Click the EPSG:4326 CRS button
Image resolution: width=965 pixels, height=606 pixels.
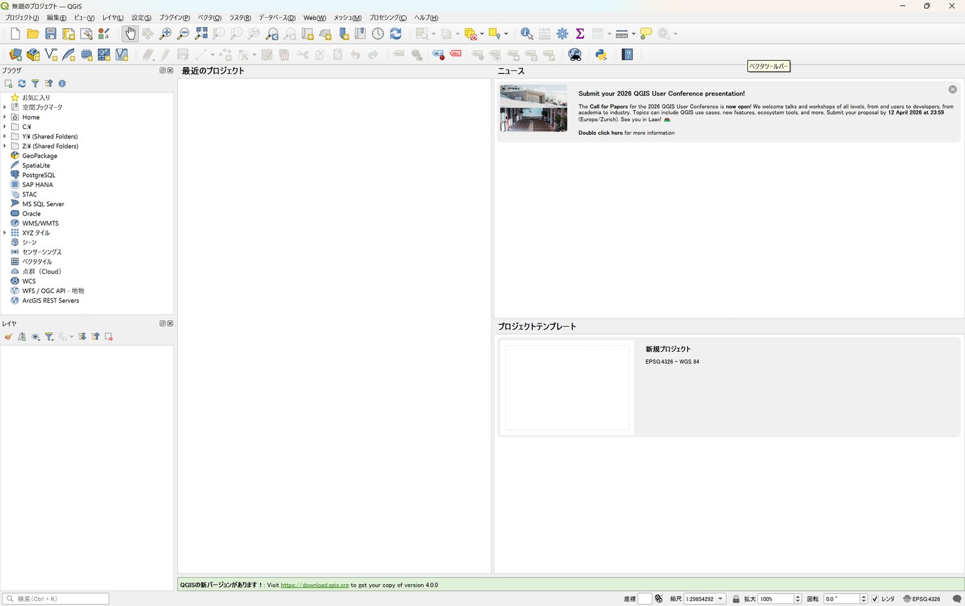click(922, 599)
